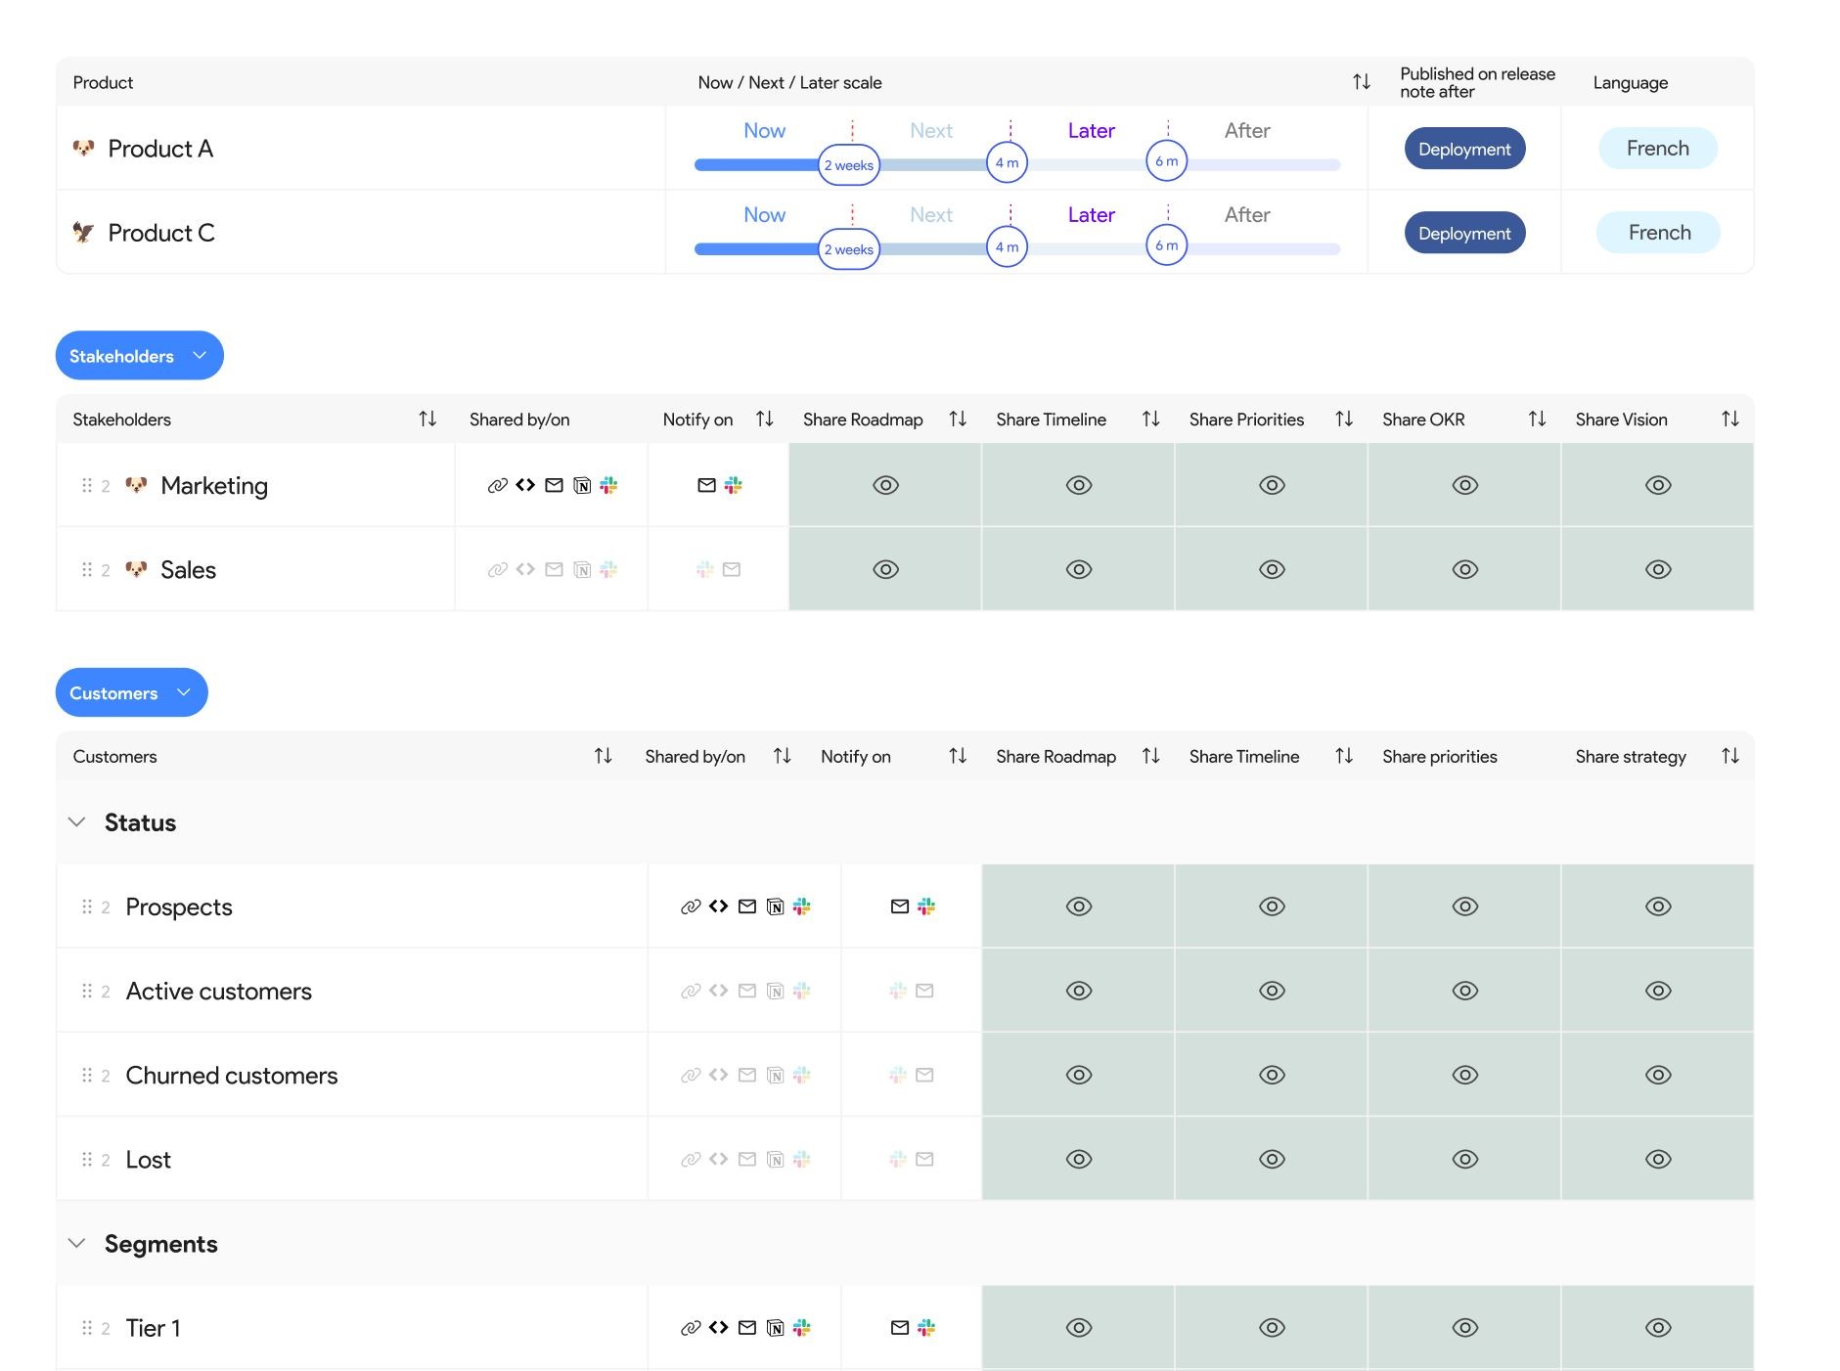
Task: Click Sales Notify on Slack icon
Action: click(x=704, y=569)
